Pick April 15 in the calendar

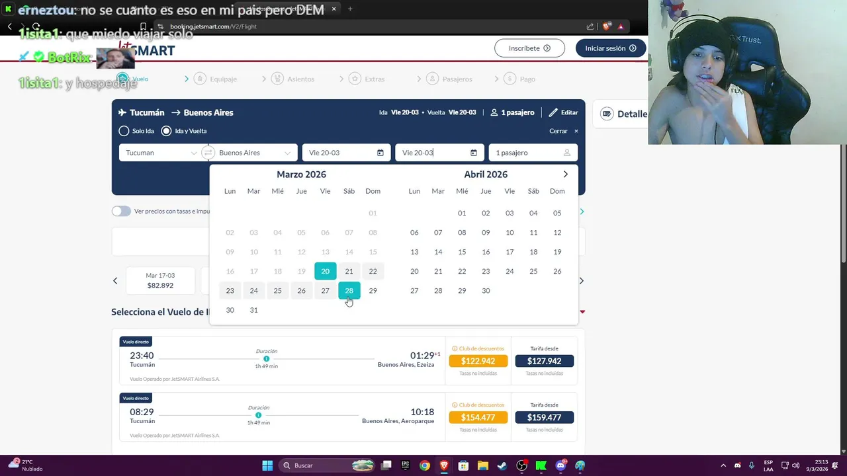point(462,252)
